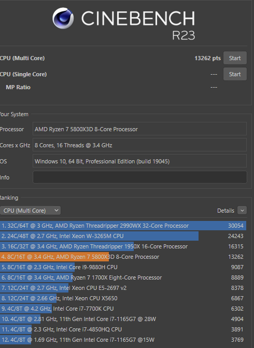Click the CPU (Single Core) label
The height and width of the screenshot is (348, 254).
[23, 74]
